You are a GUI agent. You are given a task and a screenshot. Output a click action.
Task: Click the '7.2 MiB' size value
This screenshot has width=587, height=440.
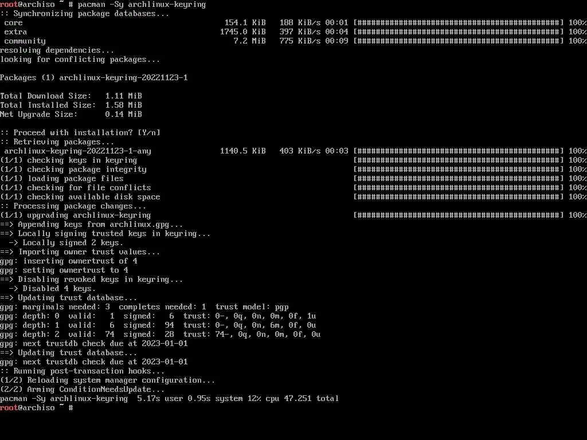[249, 41]
